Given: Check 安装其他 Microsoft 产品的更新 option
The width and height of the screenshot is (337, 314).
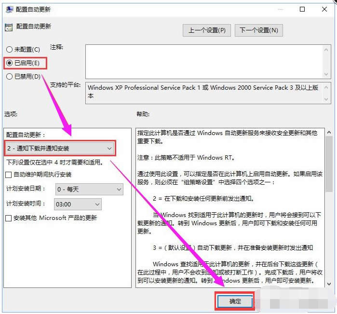Looking at the screenshot, I should point(9,218).
